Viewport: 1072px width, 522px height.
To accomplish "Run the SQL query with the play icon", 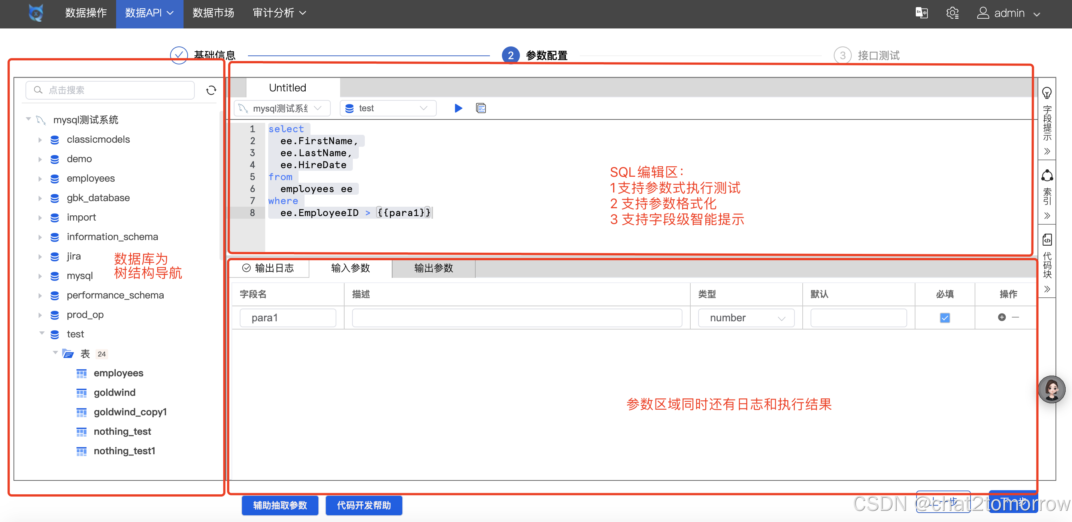I will pyautogui.click(x=458, y=108).
